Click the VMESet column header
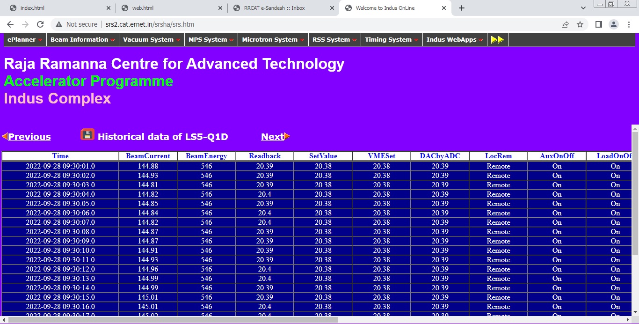Viewport: 639px width, 324px height. coord(381,156)
